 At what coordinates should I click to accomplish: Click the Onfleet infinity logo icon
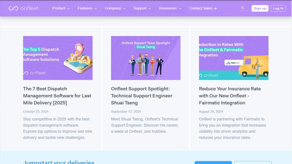(13, 8)
